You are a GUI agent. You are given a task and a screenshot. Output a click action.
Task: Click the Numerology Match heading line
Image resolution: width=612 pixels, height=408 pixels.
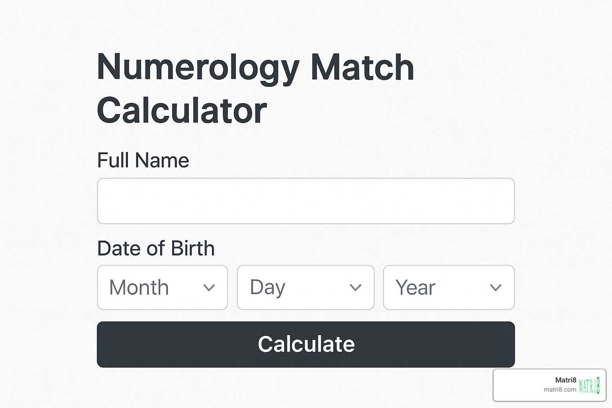point(255,67)
